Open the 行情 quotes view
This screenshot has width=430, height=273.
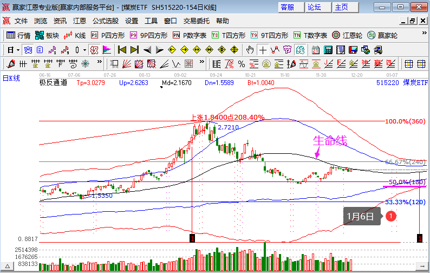tap(18, 35)
